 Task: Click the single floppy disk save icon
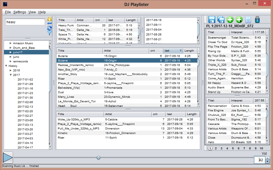pos(212,20)
